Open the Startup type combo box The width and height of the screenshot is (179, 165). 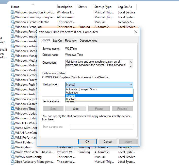pyautogui.click(x=99, y=85)
